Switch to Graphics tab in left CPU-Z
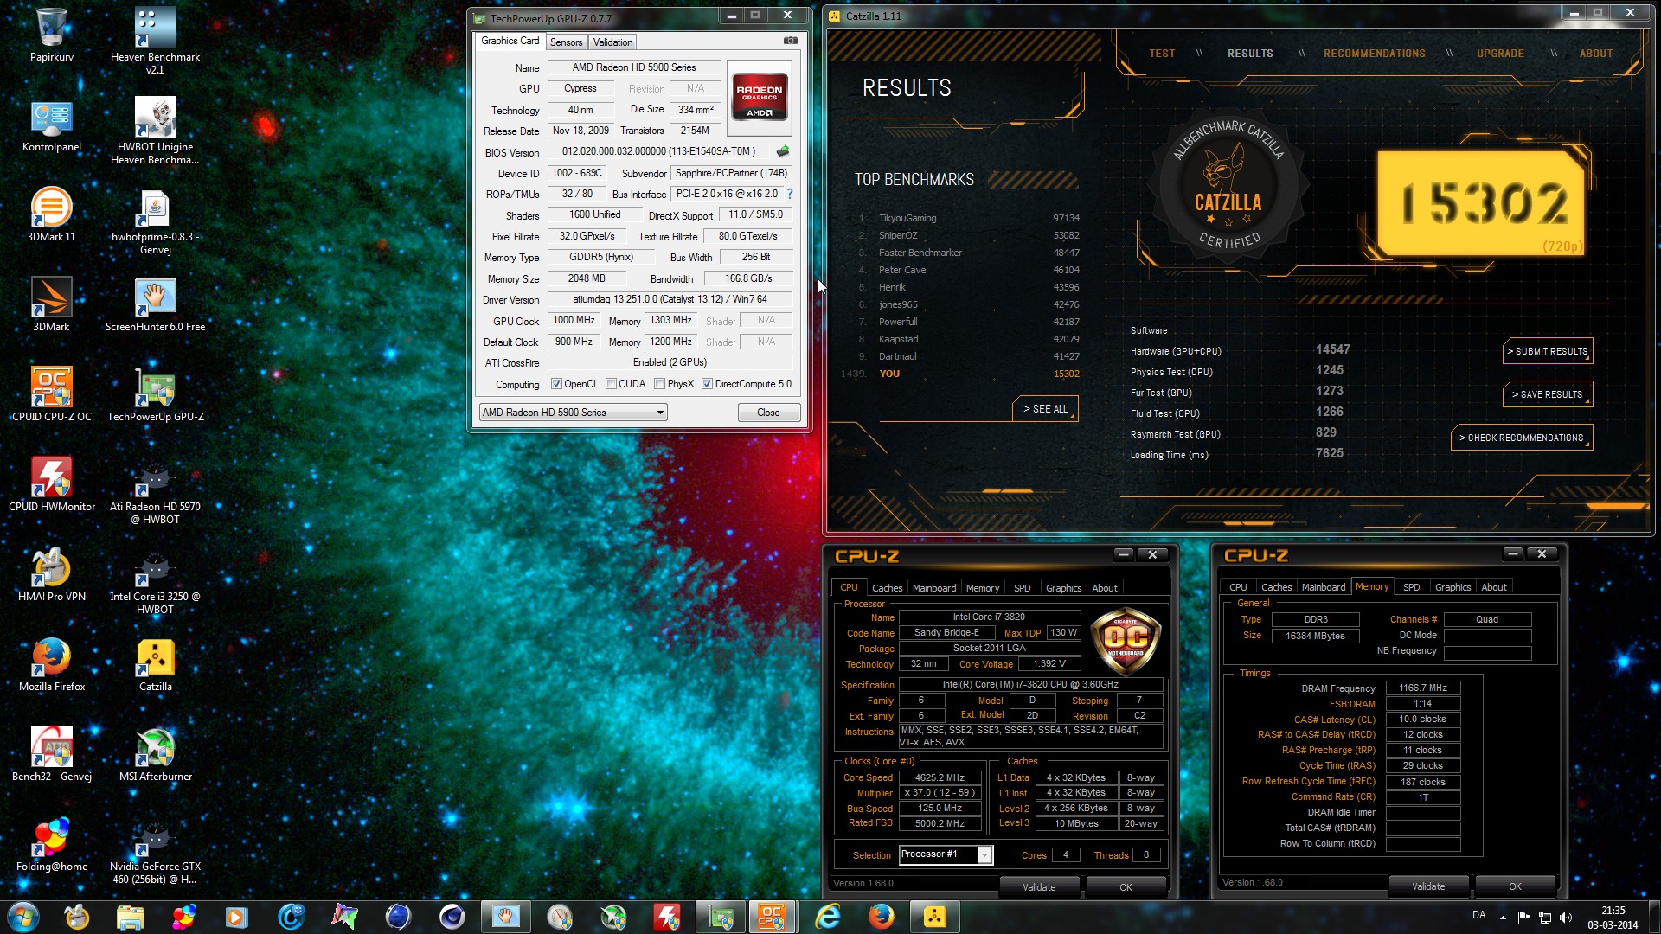Image resolution: width=1661 pixels, height=934 pixels. [x=1063, y=588]
